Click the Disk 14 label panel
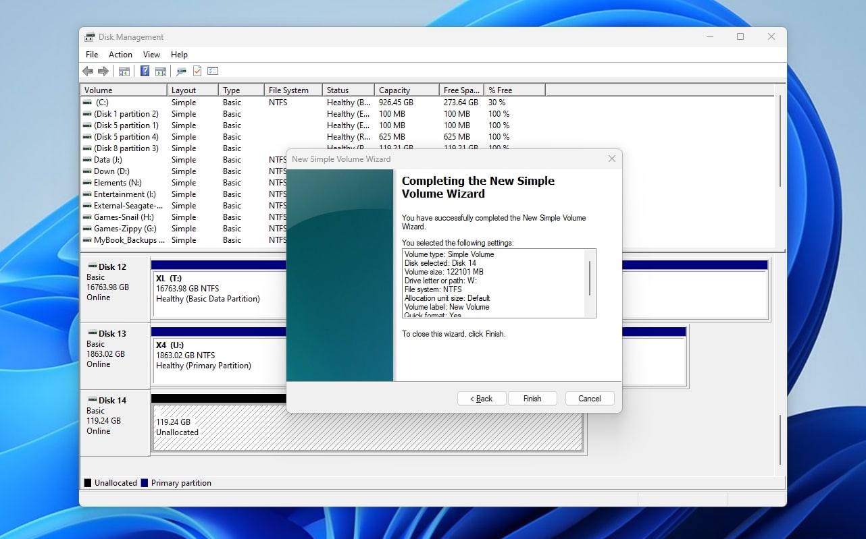866x539 pixels. click(x=114, y=422)
